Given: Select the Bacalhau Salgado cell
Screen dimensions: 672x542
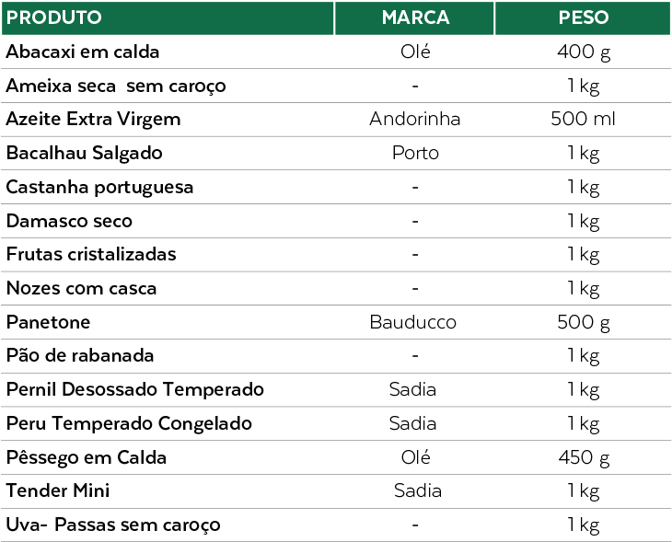Looking at the screenshot, I should click(x=85, y=153).
